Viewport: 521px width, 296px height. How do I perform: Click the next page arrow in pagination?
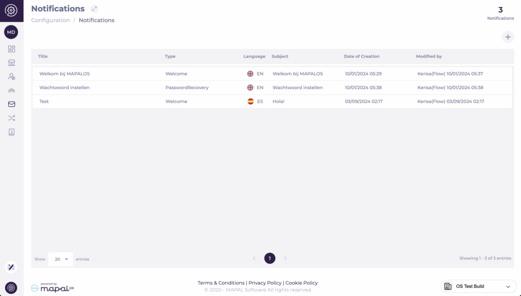pos(285,258)
